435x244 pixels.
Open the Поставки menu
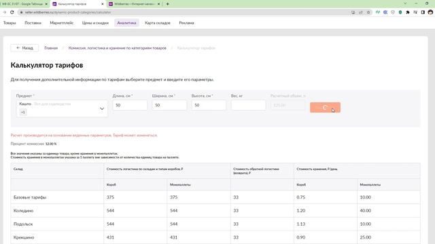(33, 23)
